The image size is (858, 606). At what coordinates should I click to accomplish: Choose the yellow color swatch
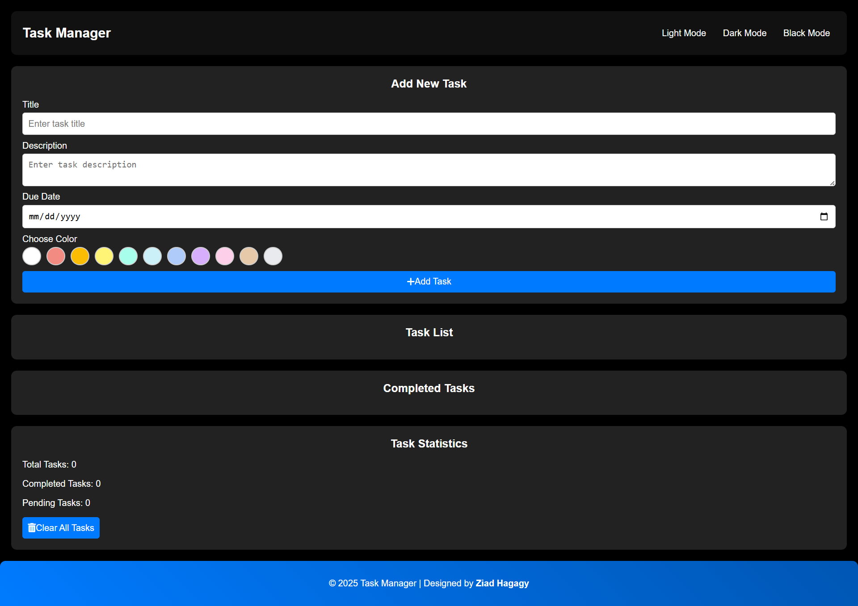tap(104, 256)
